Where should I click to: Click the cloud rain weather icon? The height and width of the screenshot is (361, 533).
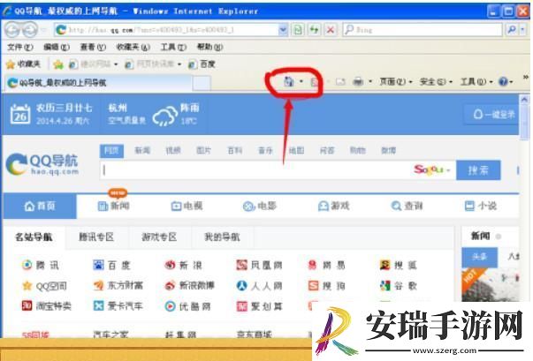165,115
